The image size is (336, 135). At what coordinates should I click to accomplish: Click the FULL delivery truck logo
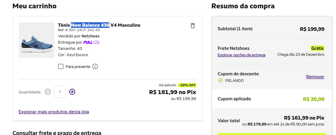tap(91, 42)
